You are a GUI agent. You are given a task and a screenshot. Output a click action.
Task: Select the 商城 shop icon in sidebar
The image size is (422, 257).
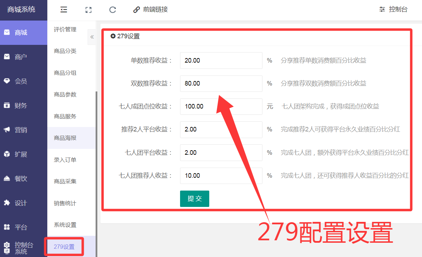click(x=7, y=32)
